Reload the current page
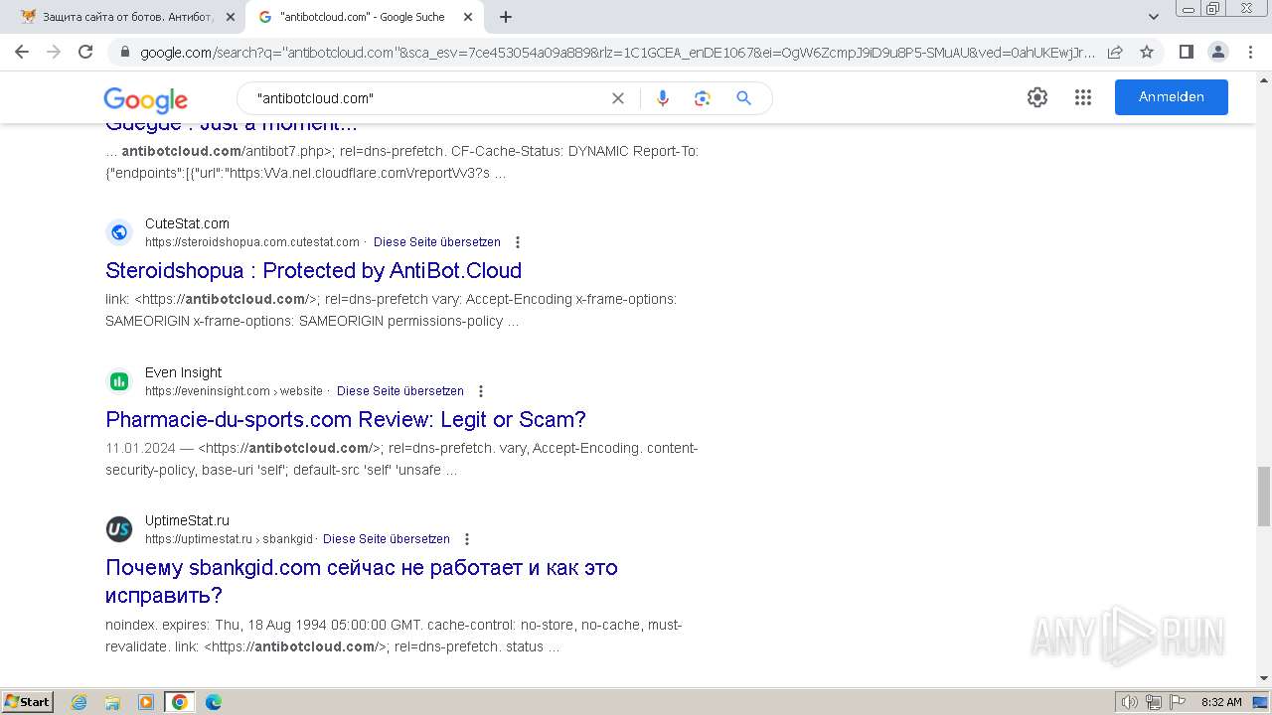This screenshot has width=1272, height=715. click(x=85, y=52)
